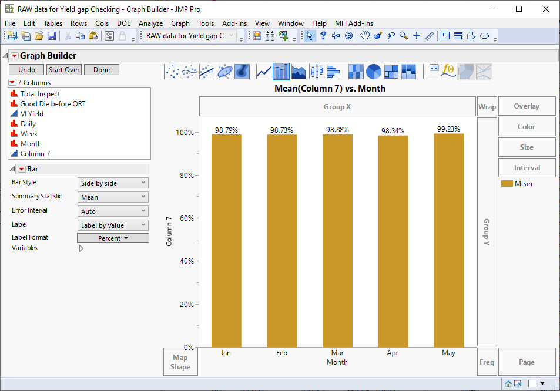Click the Mean legend color swatch
Image resolution: width=560 pixels, height=391 pixels.
[x=507, y=184]
